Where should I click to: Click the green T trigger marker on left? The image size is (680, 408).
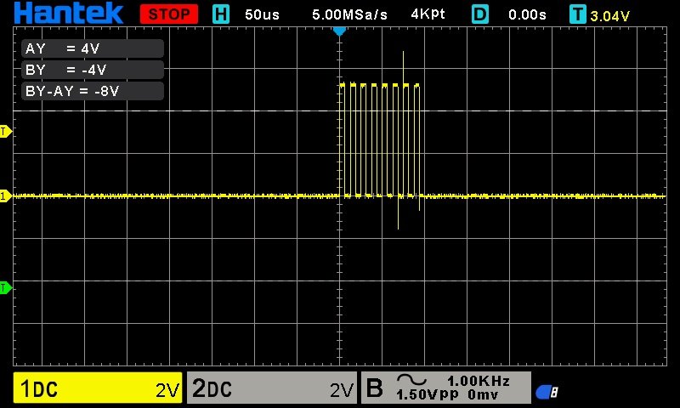6,287
